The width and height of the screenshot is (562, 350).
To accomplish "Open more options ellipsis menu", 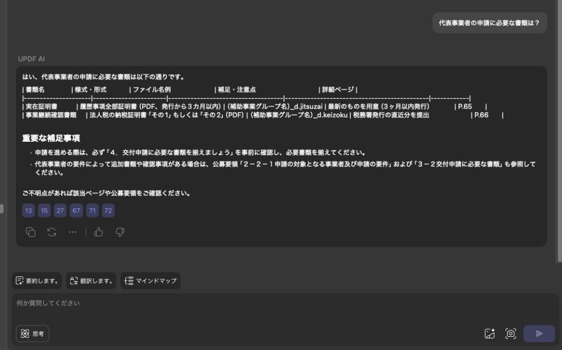I will point(73,232).
